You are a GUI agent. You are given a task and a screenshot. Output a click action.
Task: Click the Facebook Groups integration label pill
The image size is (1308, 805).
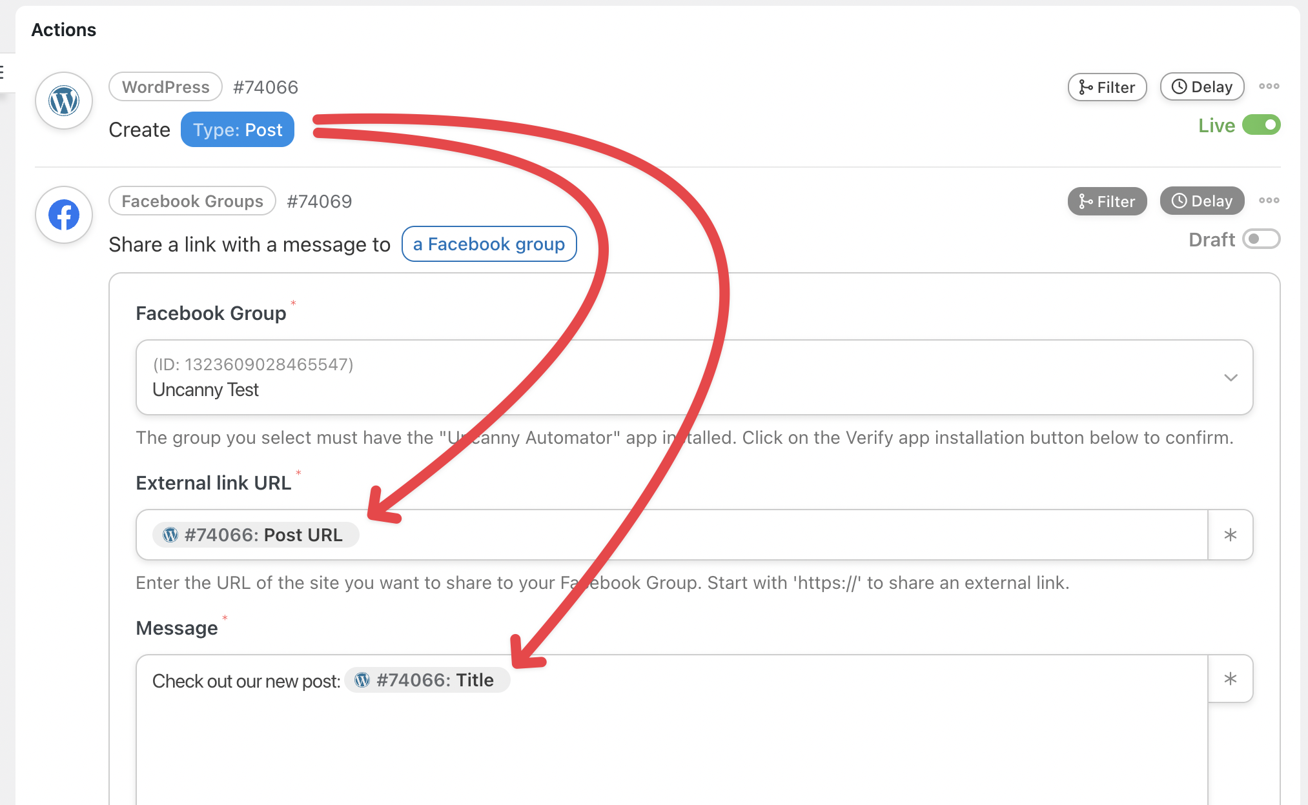click(192, 201)
